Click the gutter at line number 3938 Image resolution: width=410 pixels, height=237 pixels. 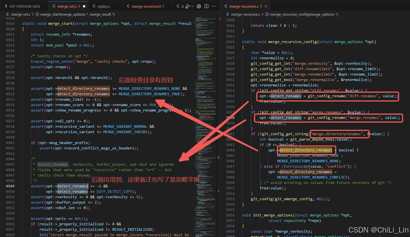[230, 118]
